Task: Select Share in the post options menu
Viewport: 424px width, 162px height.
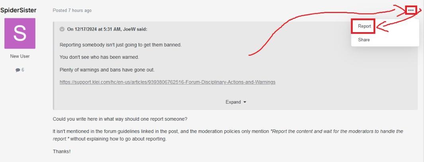Action: pos(363,40)
